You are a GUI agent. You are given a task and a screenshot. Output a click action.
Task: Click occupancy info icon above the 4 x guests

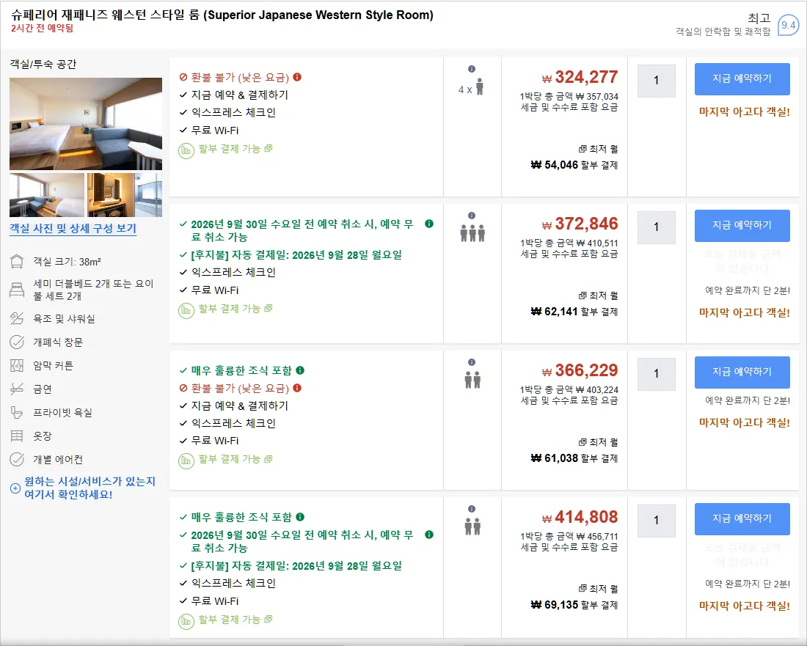click(x=472, y=69)
